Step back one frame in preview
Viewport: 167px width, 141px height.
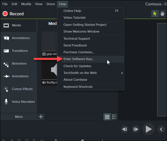(x=125, y=129)
